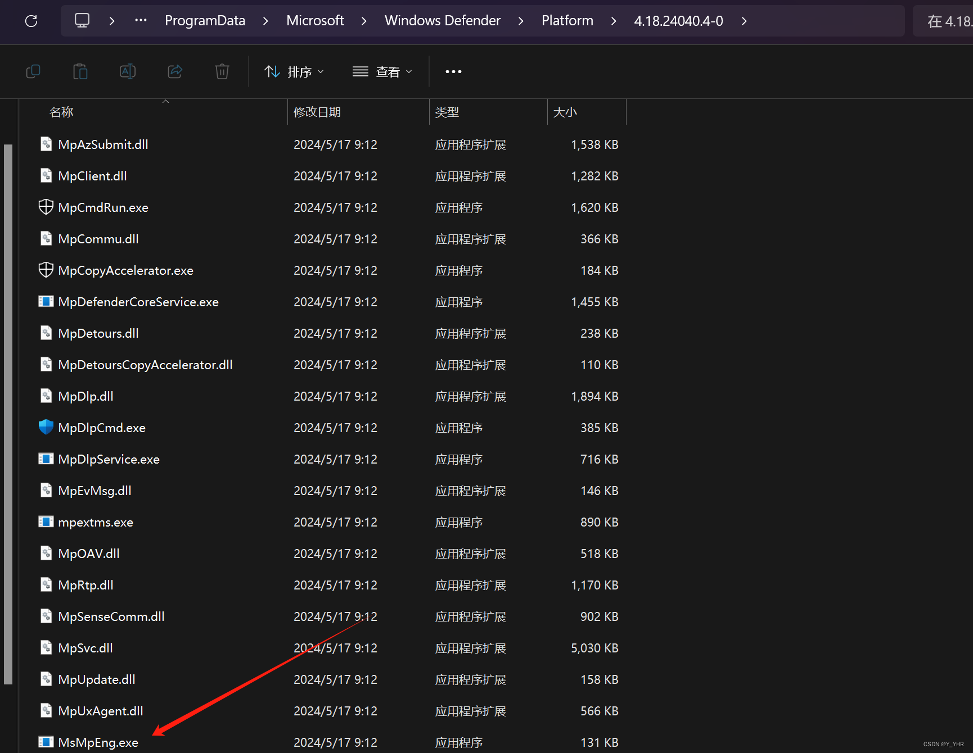The width and height of the screenshot is (973, 753).
Task: Select the MpDetoursCopyAccelerator.dll file icon
Action: click(x=46, y=364)
